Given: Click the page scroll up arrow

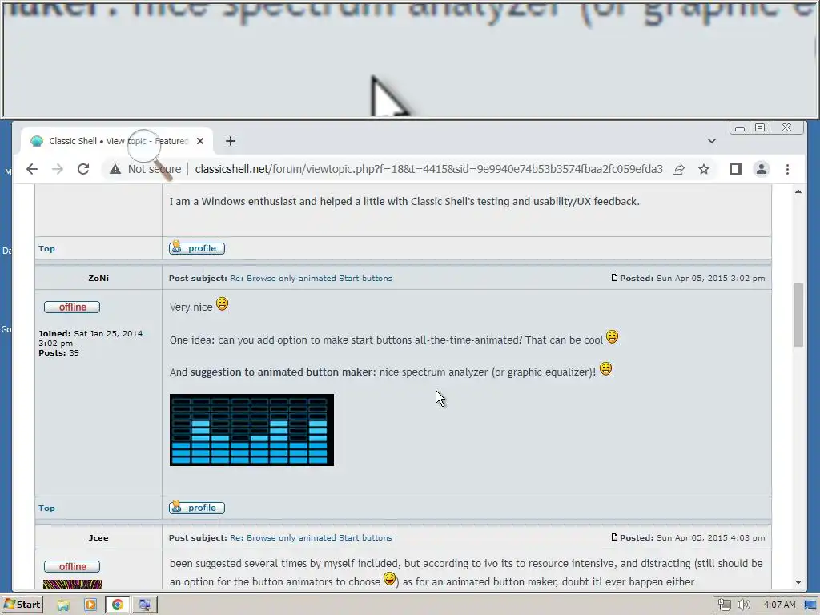Looking at the screenshot, I should 798,192.
